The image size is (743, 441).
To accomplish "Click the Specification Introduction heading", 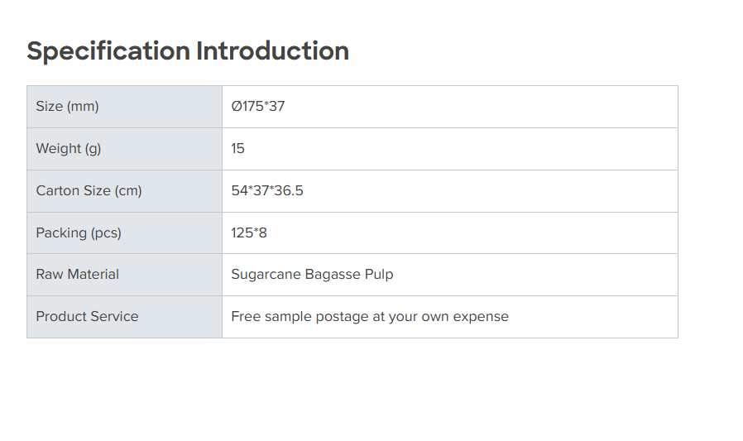I will point(188,51).
